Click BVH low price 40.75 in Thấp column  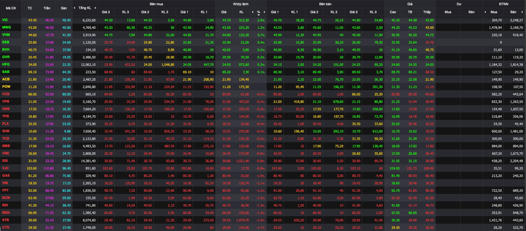coord(430,50)
